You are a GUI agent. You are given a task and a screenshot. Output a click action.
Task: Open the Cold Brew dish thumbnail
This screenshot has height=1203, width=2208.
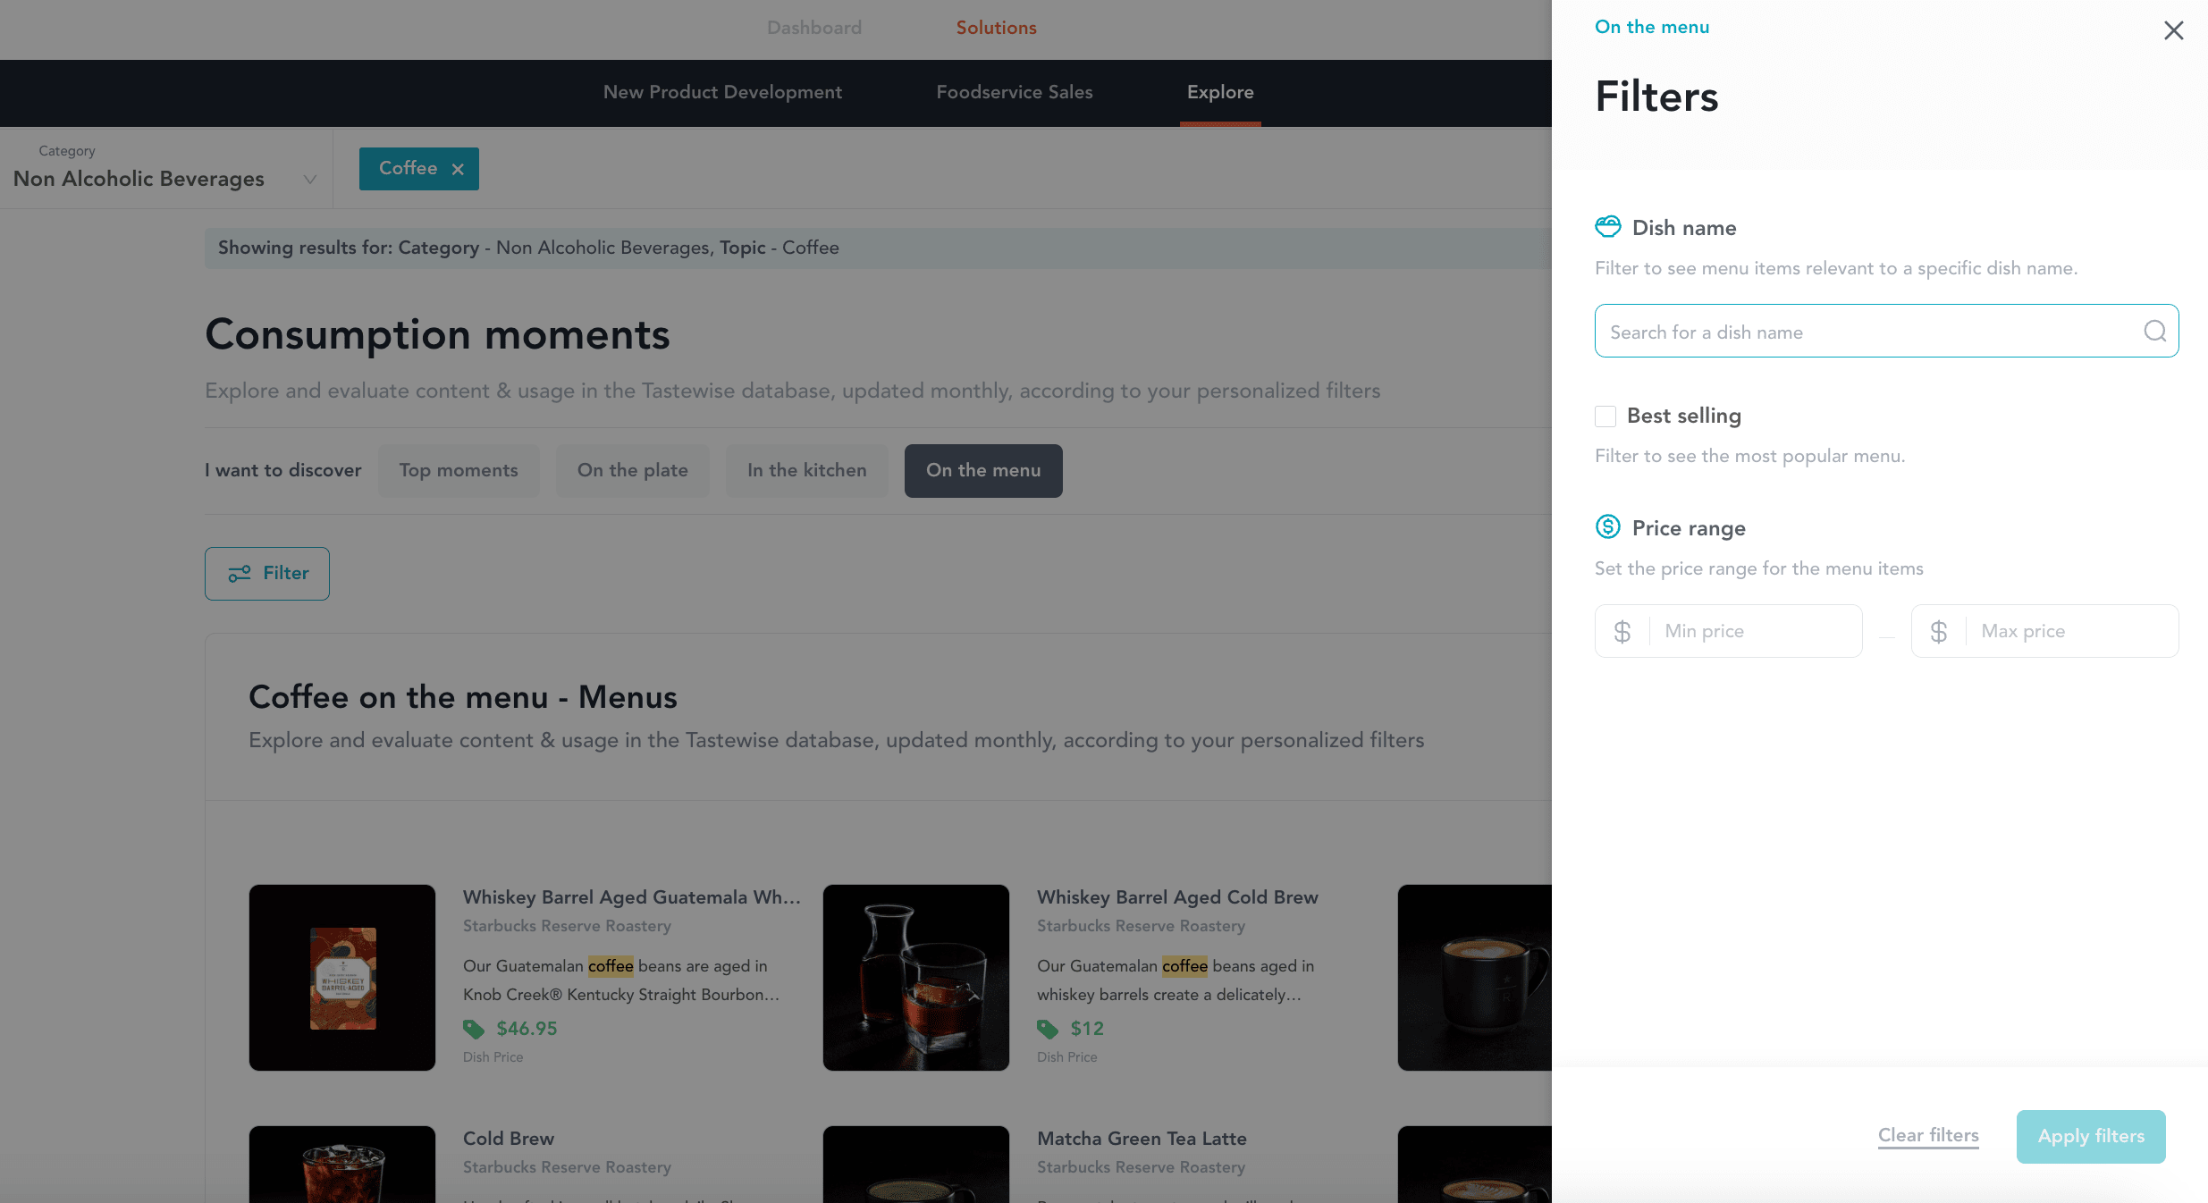click(x=342, y=1164)
